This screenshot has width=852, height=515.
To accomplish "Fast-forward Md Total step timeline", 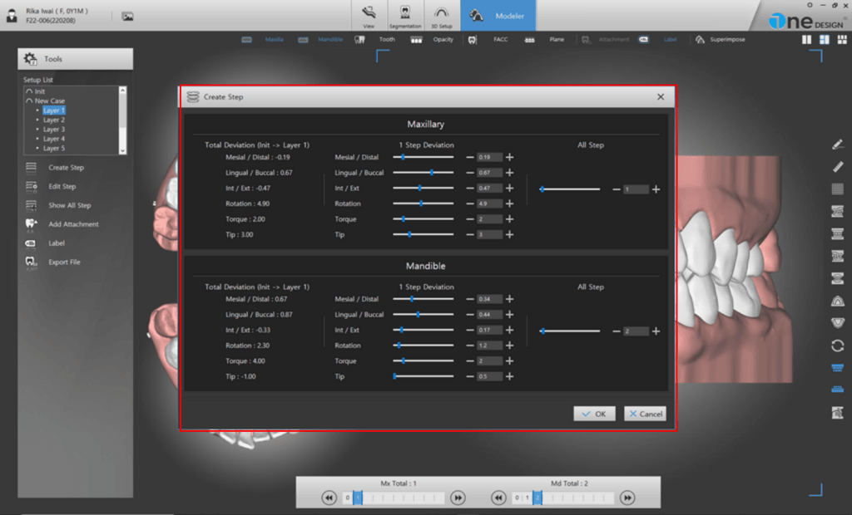I will [627, 498].
